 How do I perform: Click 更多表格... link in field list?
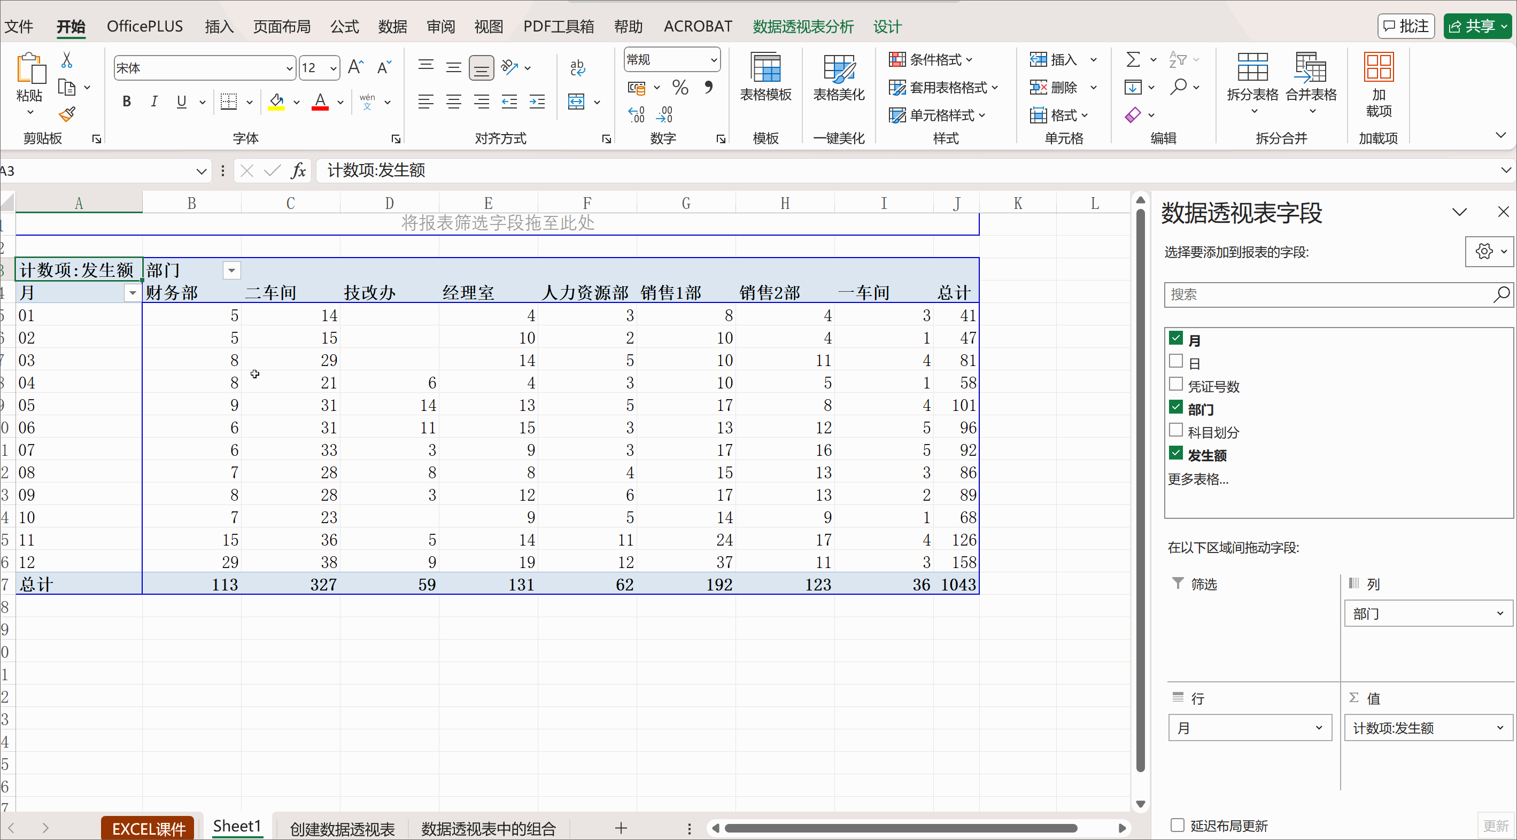pos(1198,479)
